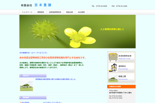155x103 pixels.
Task: Click the welcome text 吉本重建のホームページへようこそ
Action: pos(34,53)
